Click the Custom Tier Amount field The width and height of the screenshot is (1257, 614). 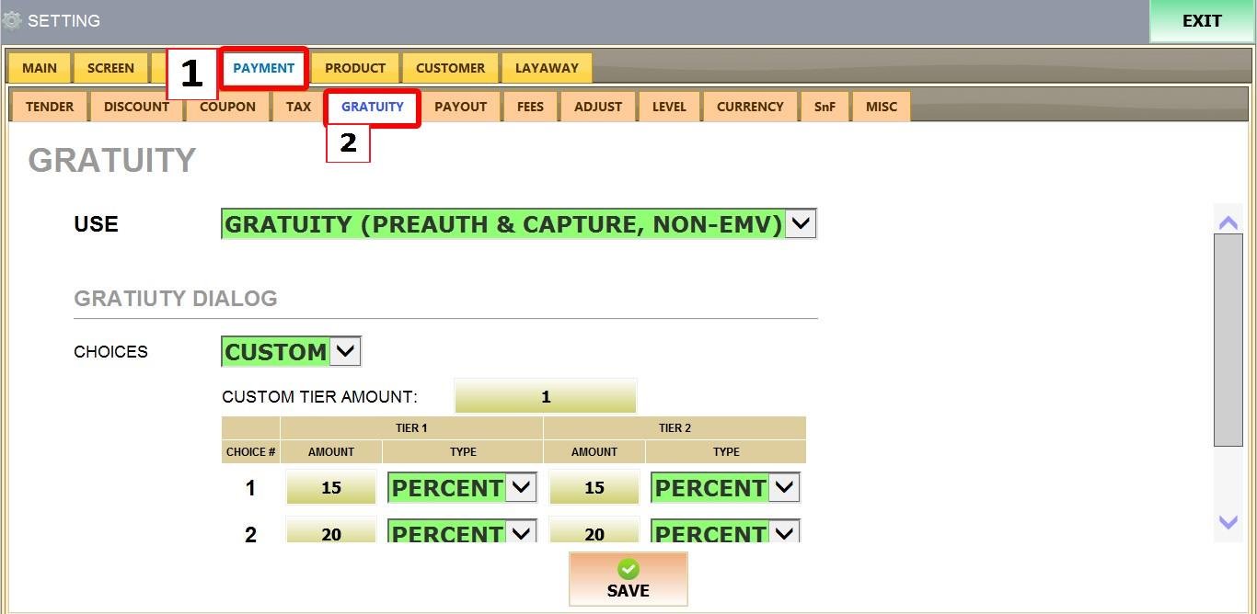pyautogui.click(x=545, y=397)
